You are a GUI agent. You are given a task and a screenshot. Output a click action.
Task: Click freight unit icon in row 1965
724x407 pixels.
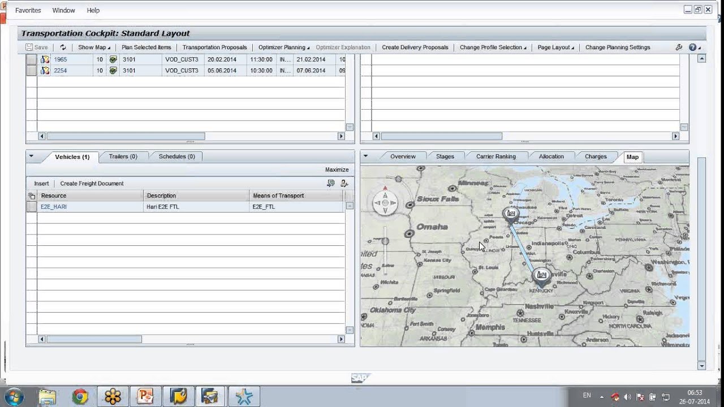pyautogui.click(x=45, y=59)
